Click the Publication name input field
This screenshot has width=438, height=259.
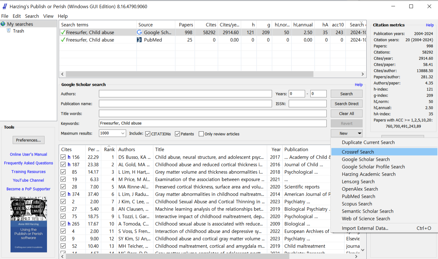[x=185, y=104]
